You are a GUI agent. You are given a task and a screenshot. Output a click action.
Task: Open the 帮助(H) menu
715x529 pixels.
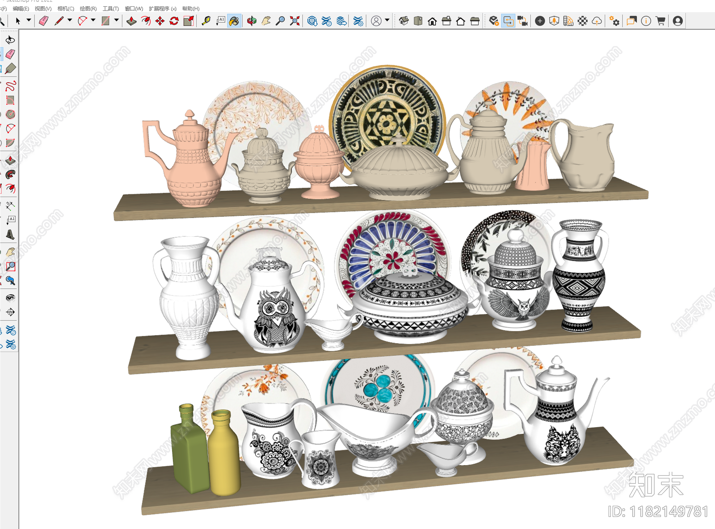(x=191, y=8)
